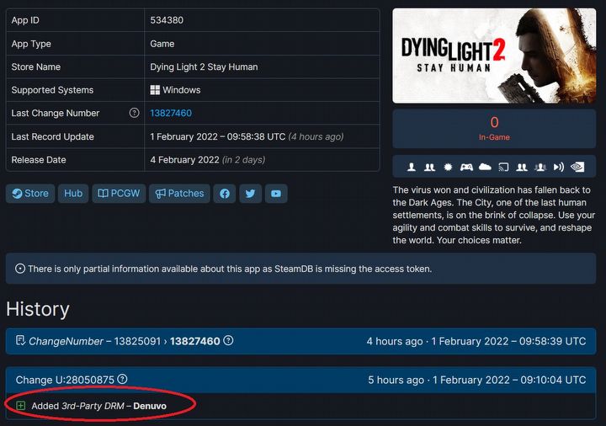
Task: Click Change U:28050875 header text
Action: [x=65, y=380]
